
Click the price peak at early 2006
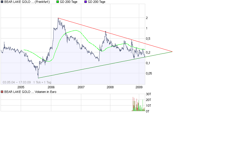click(58, 18)
